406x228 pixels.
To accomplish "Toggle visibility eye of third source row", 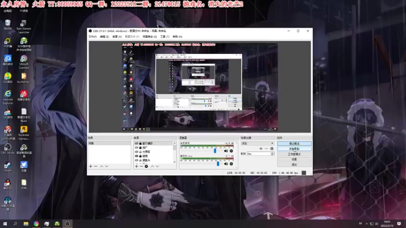I will [137, 151].
